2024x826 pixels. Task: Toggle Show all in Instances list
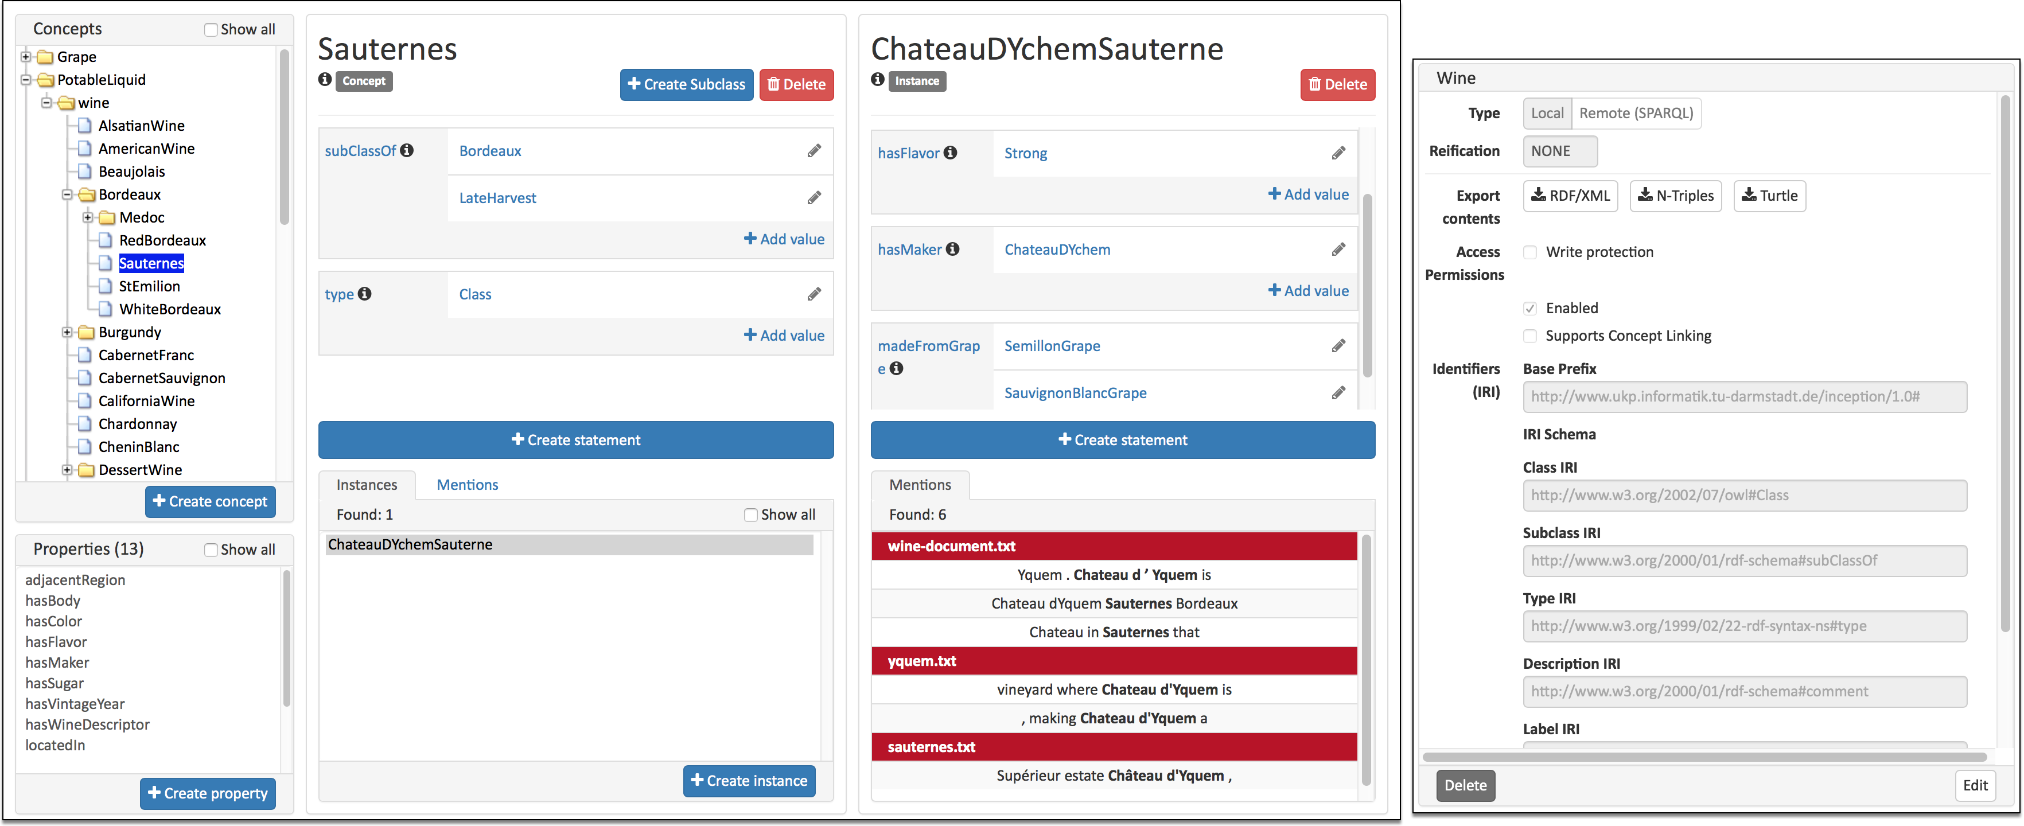pyautogui.click(x=750, y=515)
